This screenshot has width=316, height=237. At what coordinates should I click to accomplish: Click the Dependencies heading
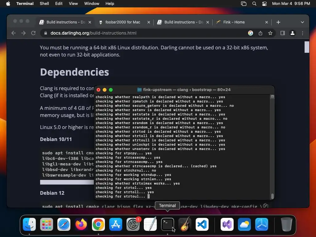pos(74,72)
